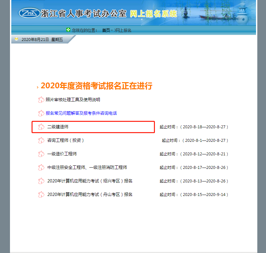The height and width of the screenshot is (253, 266).
Task: Click the stamp icon beside 咨询工程师（投资）
Action: [x=41, y=140]
